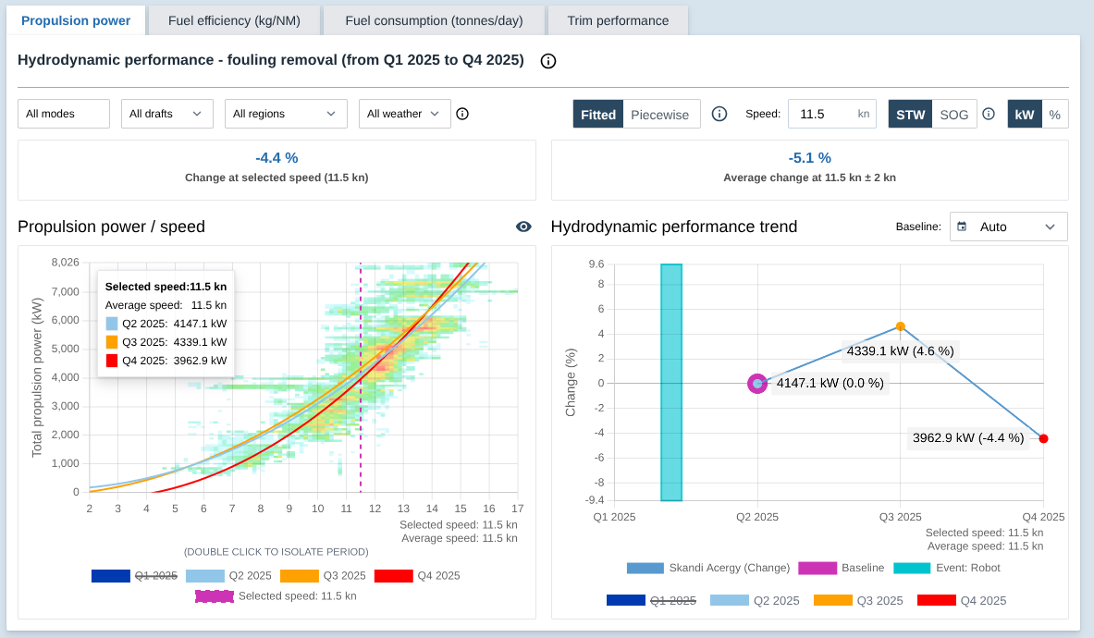Switch to Propulsion power tab
Image resolution: width=1094 pixels, height=638 pixels.
[76, 20]
